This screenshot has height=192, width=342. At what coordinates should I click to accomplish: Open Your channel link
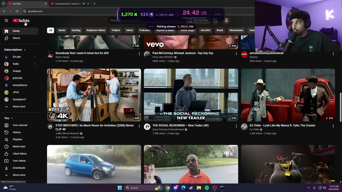coord(20,125)
